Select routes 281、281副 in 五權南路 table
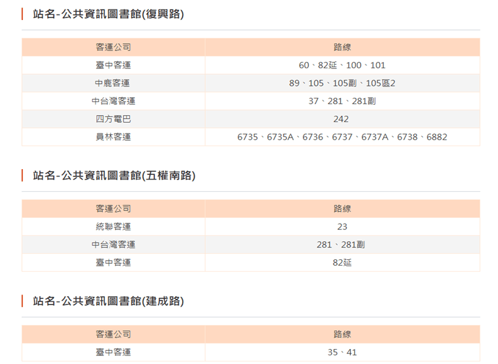Screen dimensions: 498x364 click(x=342, y=244)
